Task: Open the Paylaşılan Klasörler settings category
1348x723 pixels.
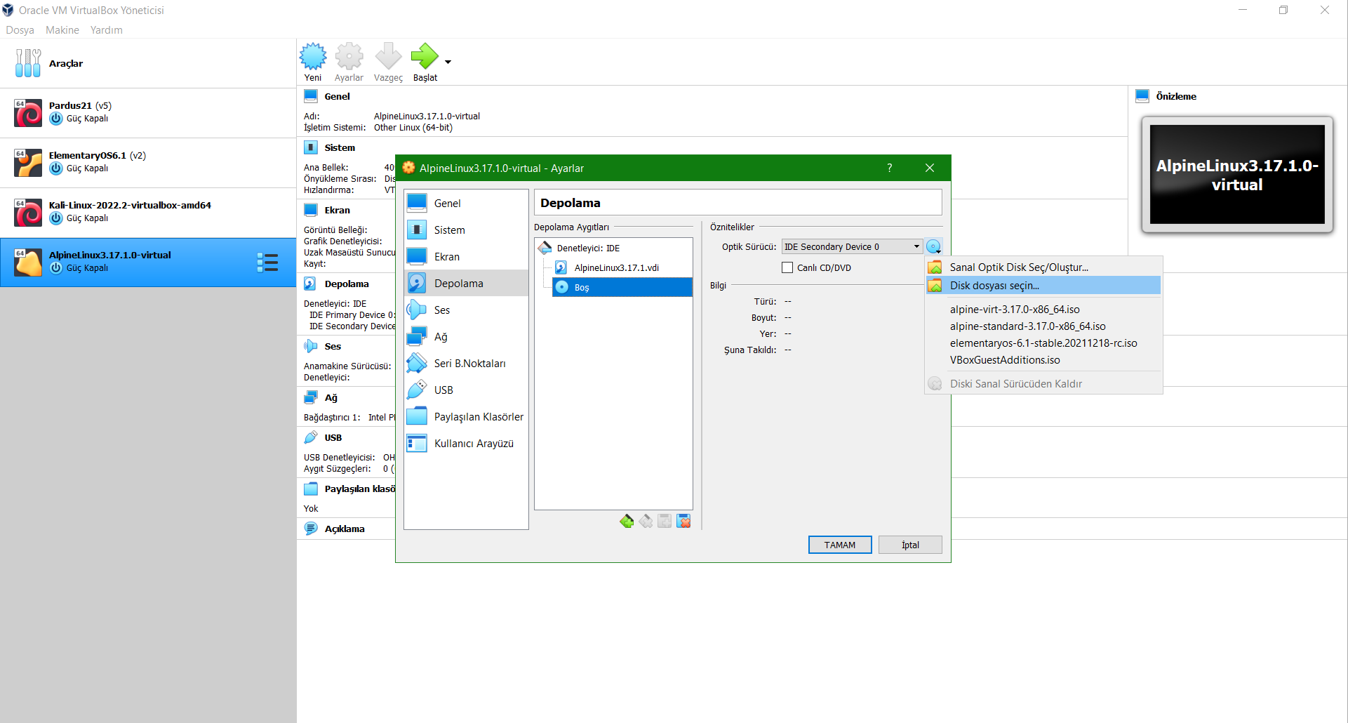Action: pos(466,416)
